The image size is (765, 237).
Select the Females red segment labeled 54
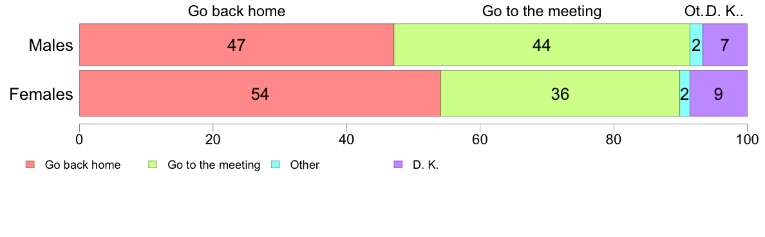(260, 93)
